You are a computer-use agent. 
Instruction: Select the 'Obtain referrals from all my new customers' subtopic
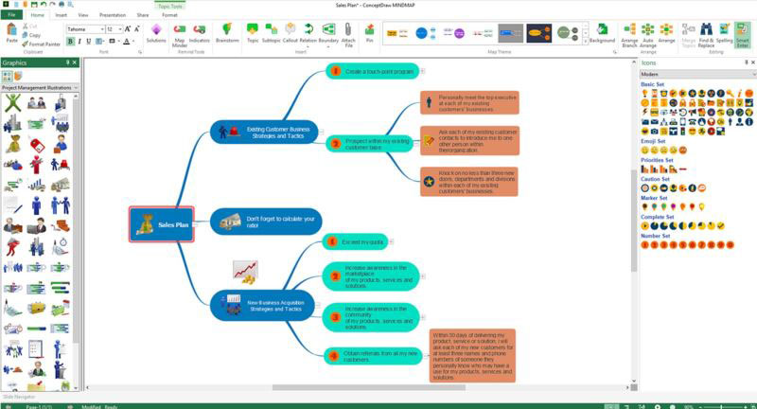click(x=372, y=356)
